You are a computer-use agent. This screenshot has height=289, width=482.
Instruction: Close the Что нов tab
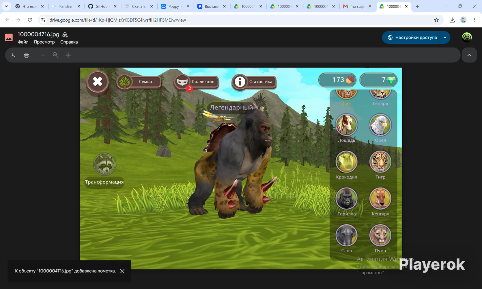click(42, 6)
